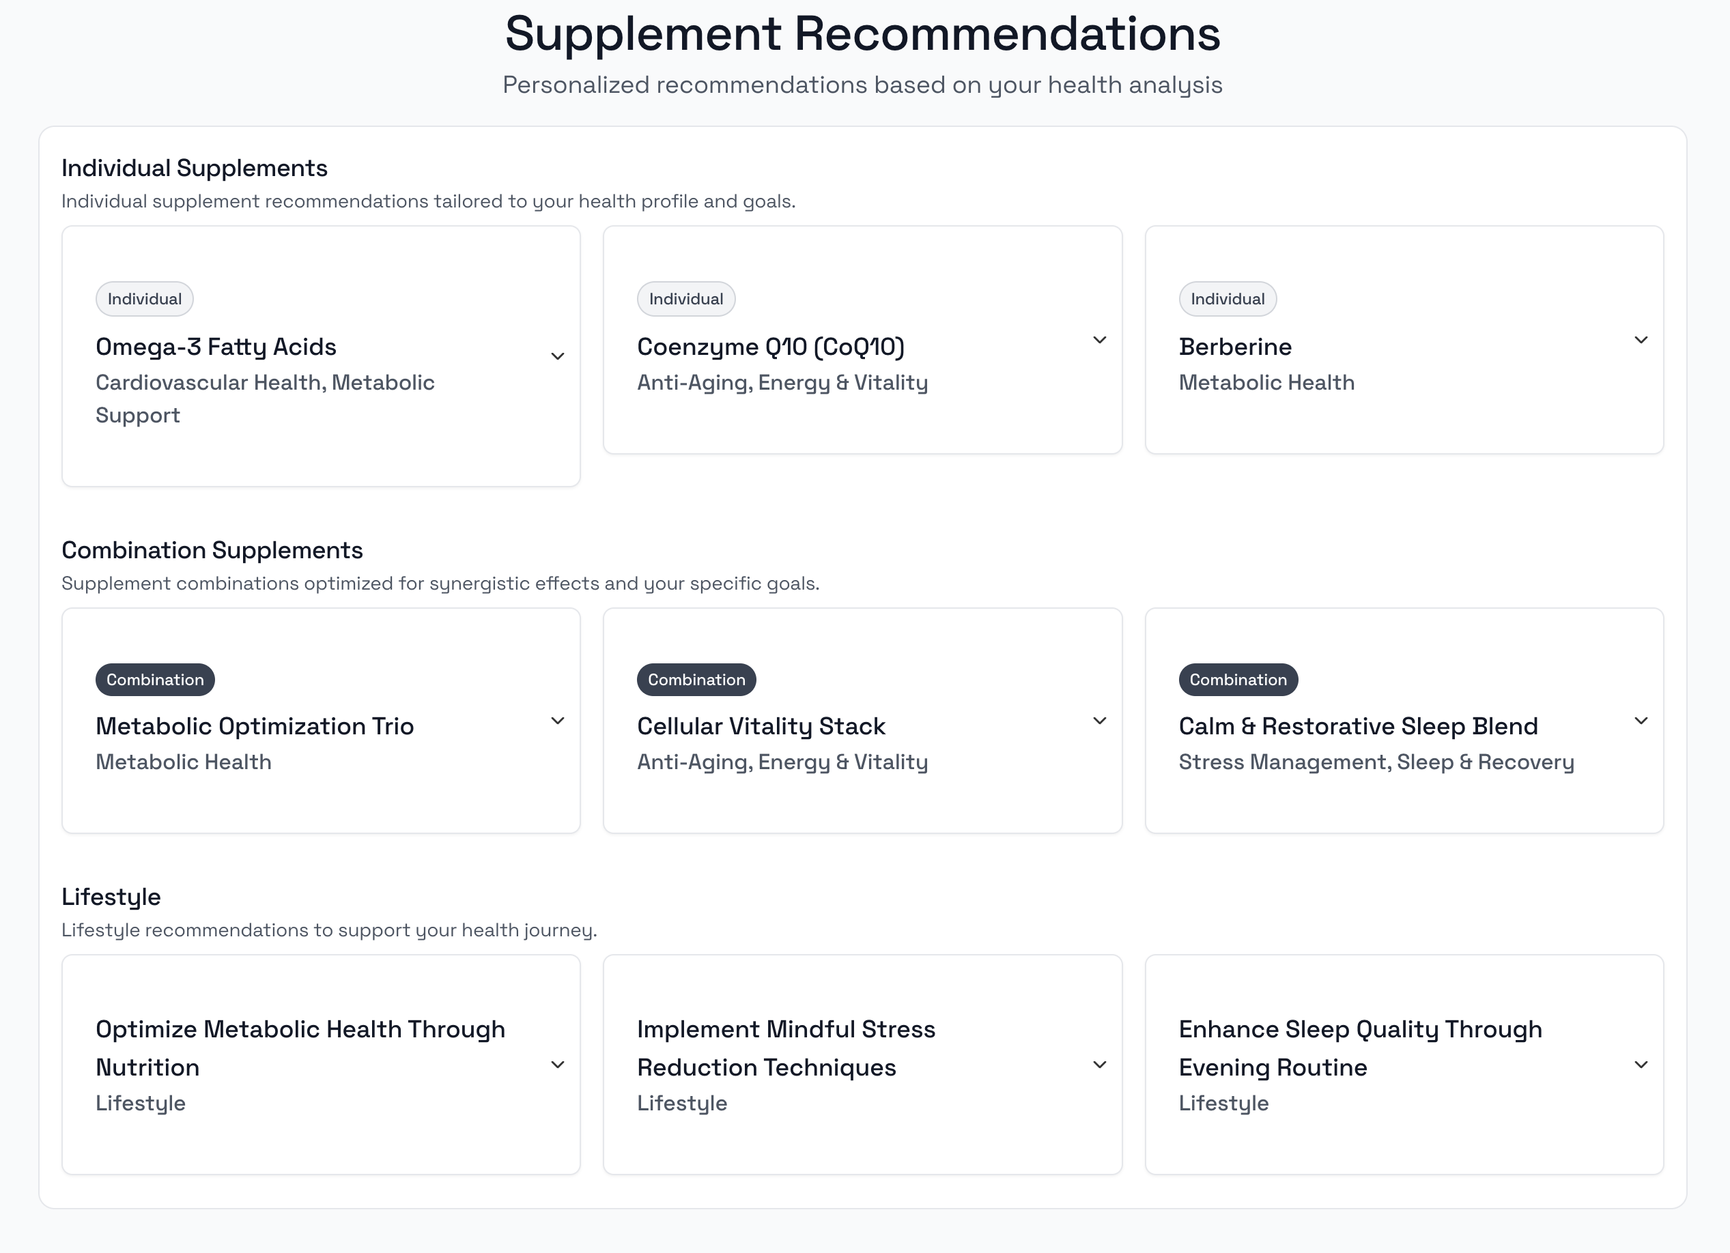1730x1253 pixels.
Task: Expand the Coenzyme Q10 recommendation details
Action: point(1099,340)
